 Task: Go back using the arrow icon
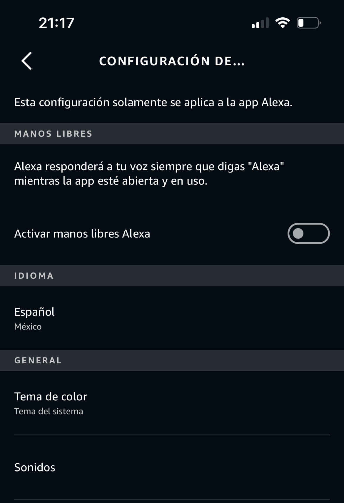(27, 61)
